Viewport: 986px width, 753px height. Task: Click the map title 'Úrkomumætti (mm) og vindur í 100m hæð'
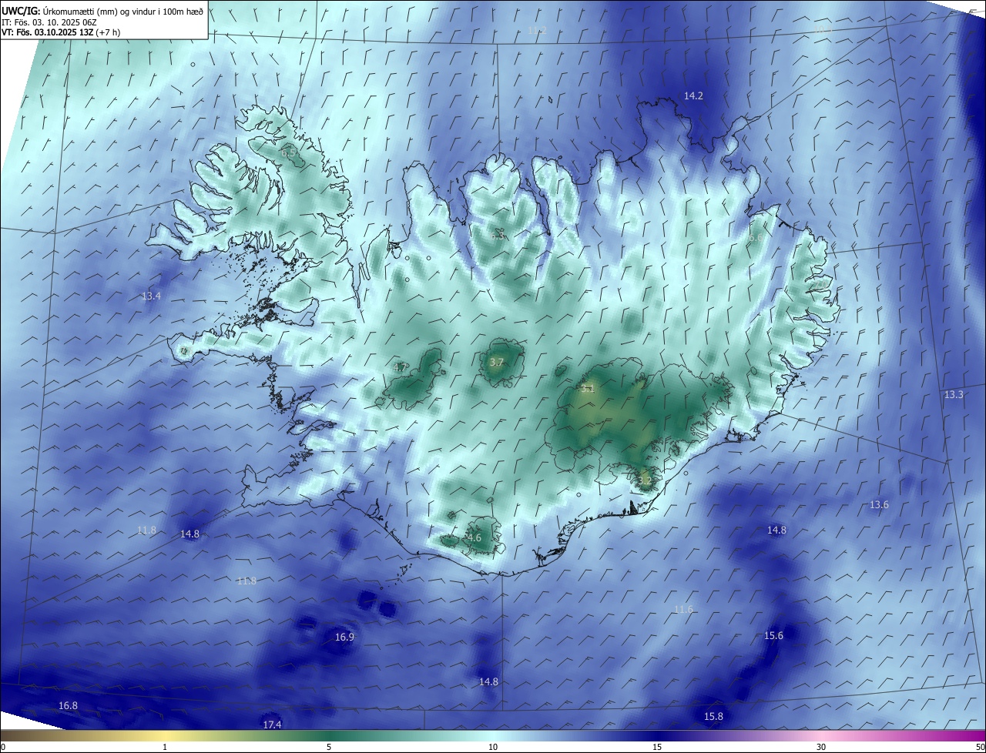pos(123,11)
